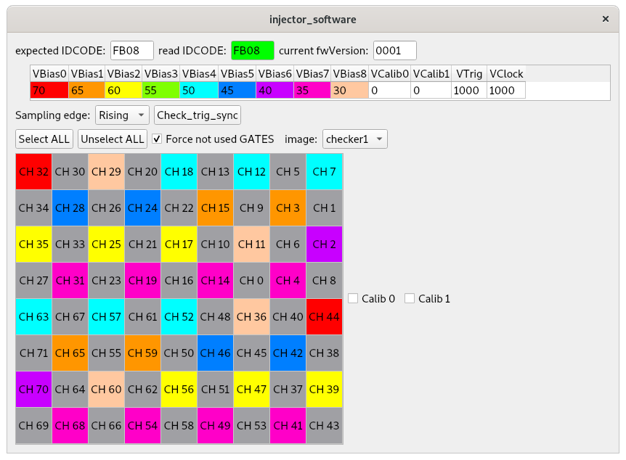The width and height of the screenshot is (626, 460).
Task: Toggle the Force not used GATES checkbox
Action: 157,139
